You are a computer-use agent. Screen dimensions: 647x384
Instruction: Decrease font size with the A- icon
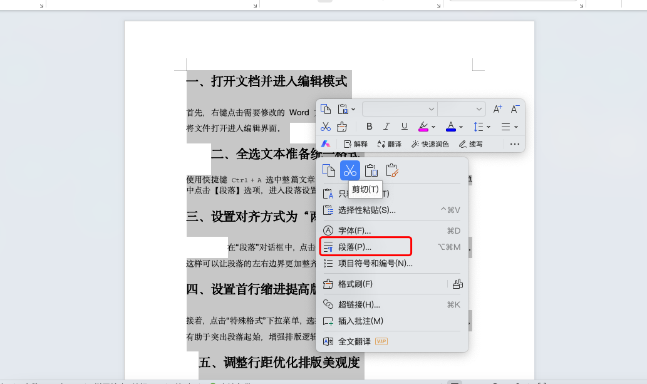coord(514,108)
